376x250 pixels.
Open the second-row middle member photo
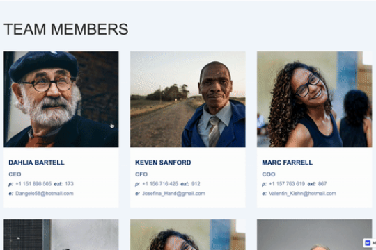[x=188, y=235]
